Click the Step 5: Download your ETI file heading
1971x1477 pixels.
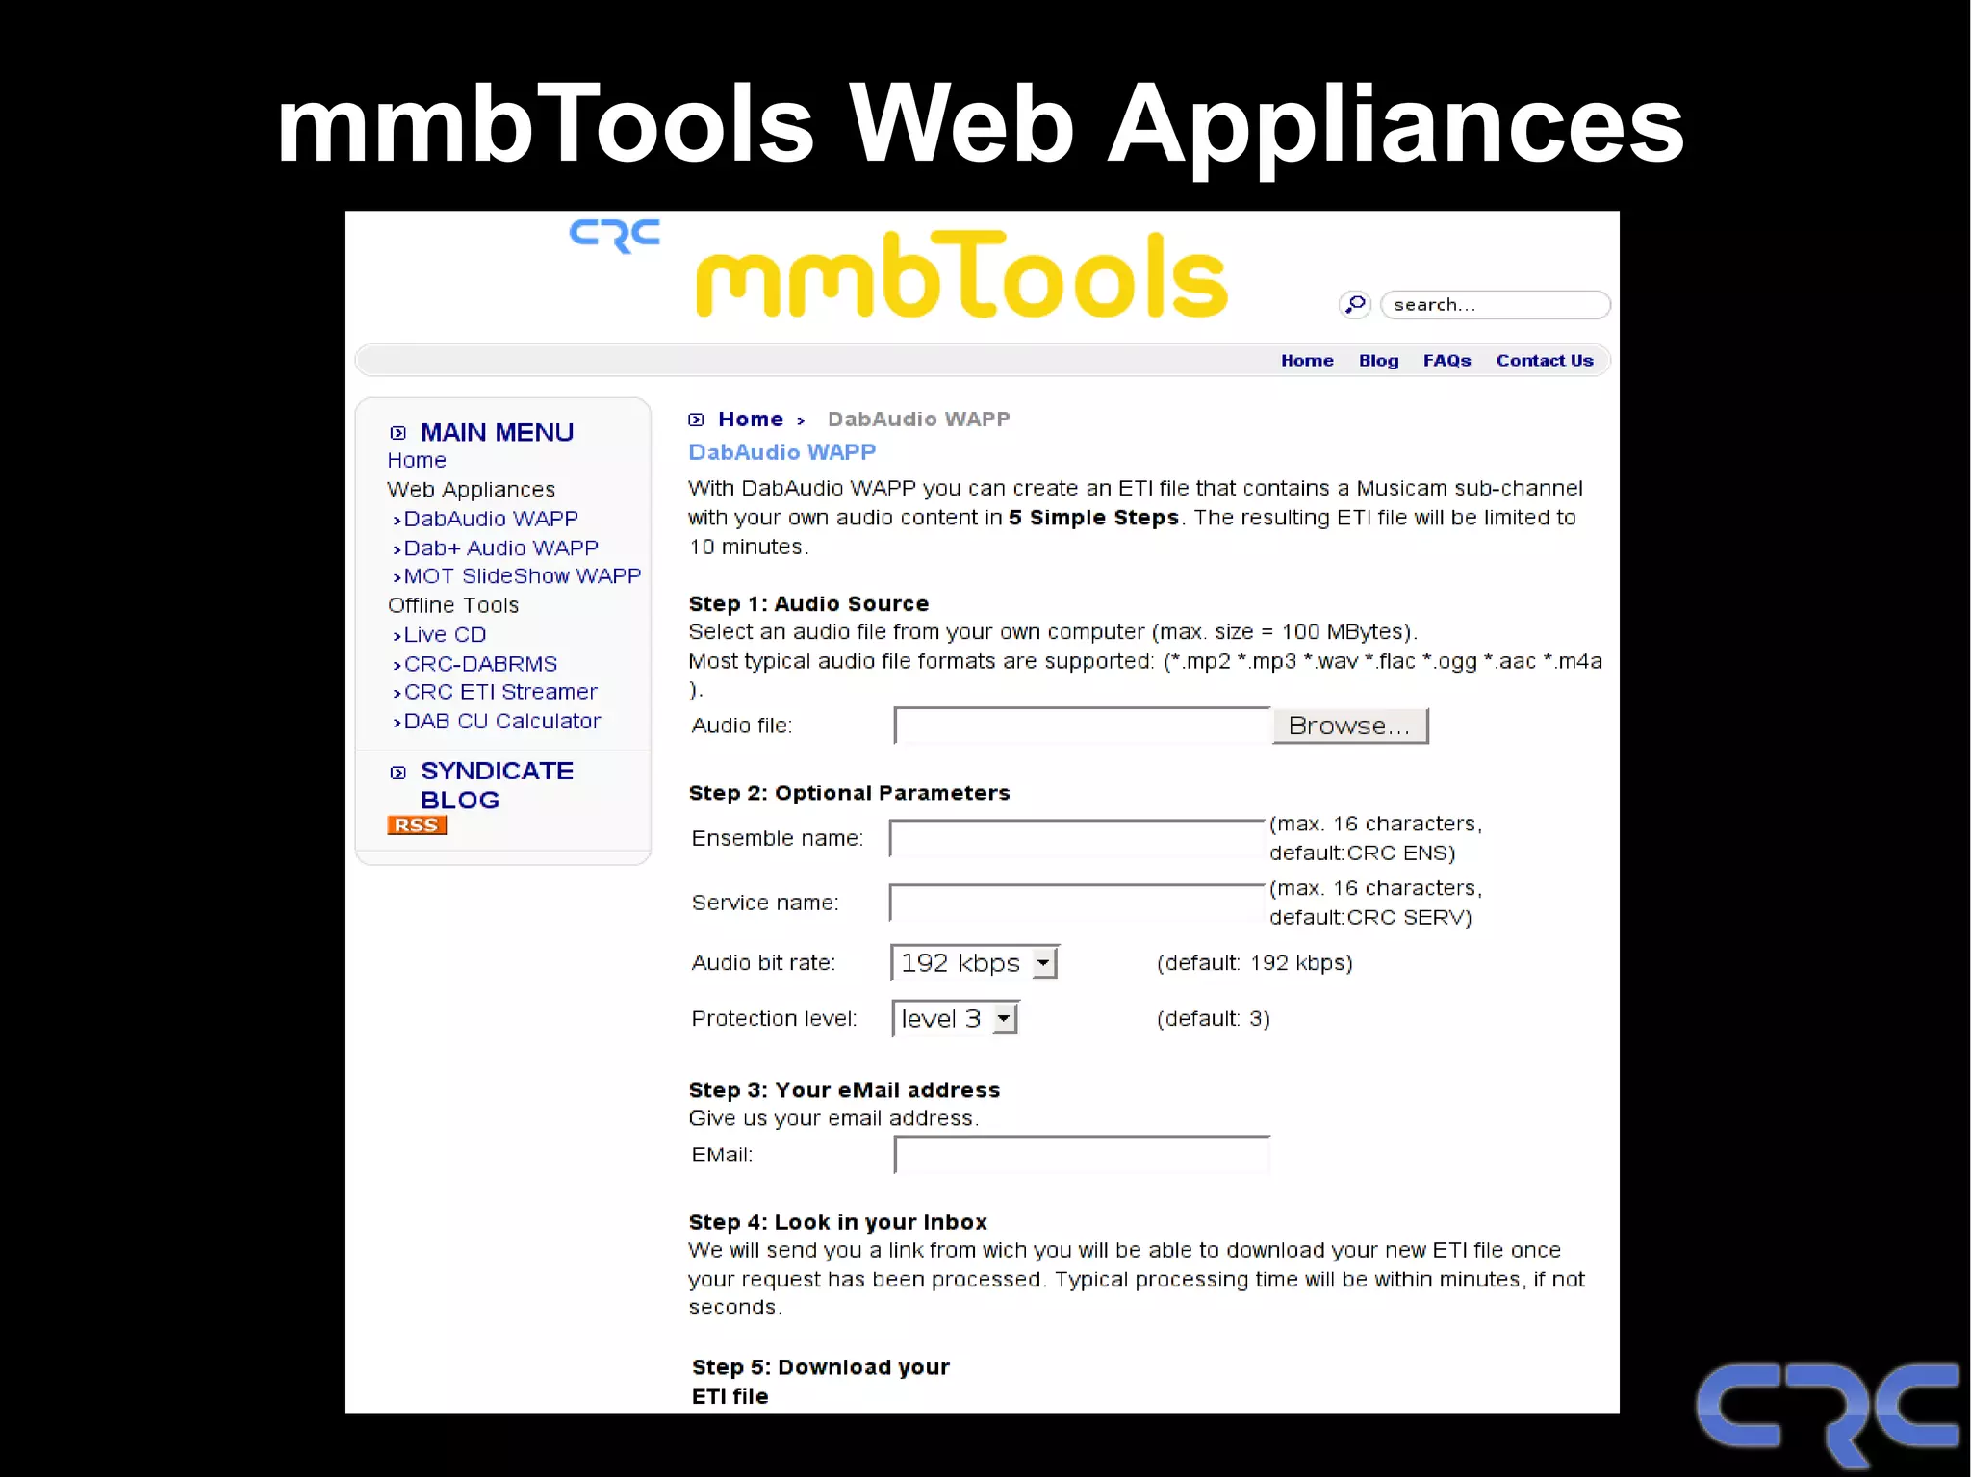point(821,1382)
